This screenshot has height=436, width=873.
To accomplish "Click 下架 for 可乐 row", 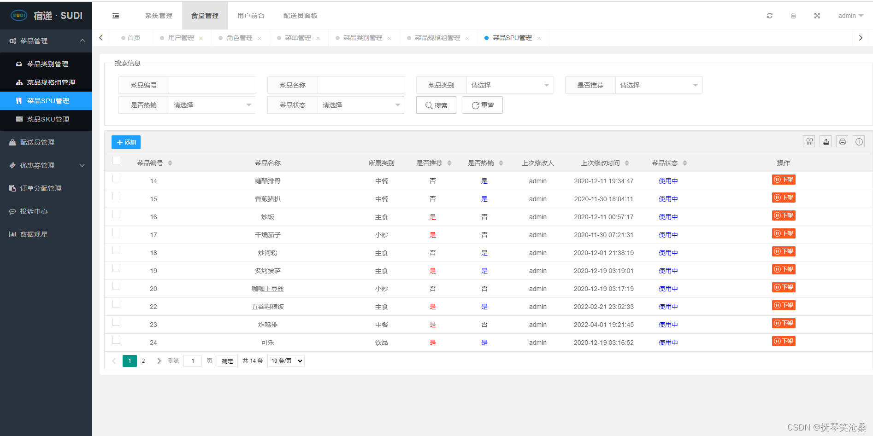I will 784,341.
